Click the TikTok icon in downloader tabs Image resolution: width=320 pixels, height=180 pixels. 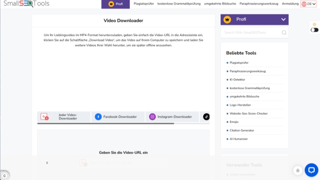click(206, 117)
